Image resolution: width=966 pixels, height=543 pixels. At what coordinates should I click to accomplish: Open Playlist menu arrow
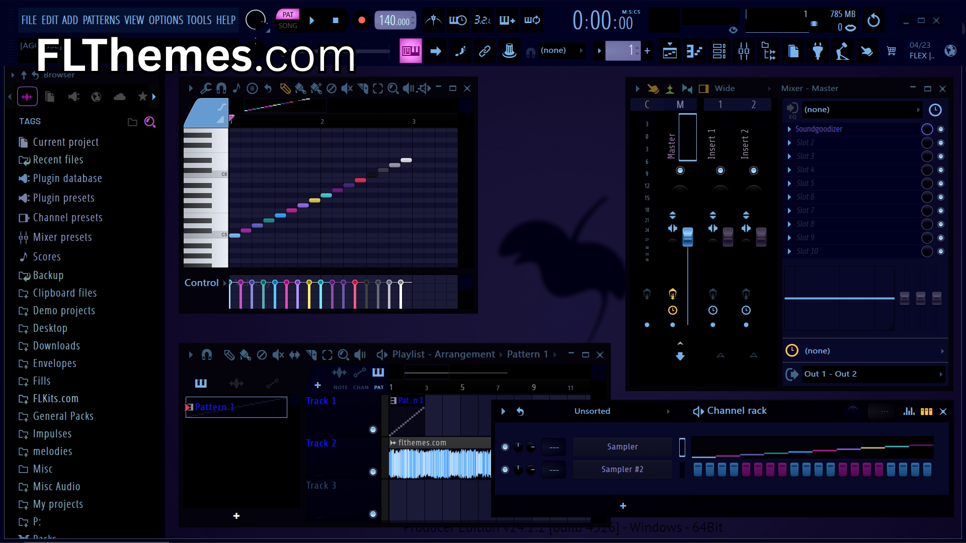[191, 355]
